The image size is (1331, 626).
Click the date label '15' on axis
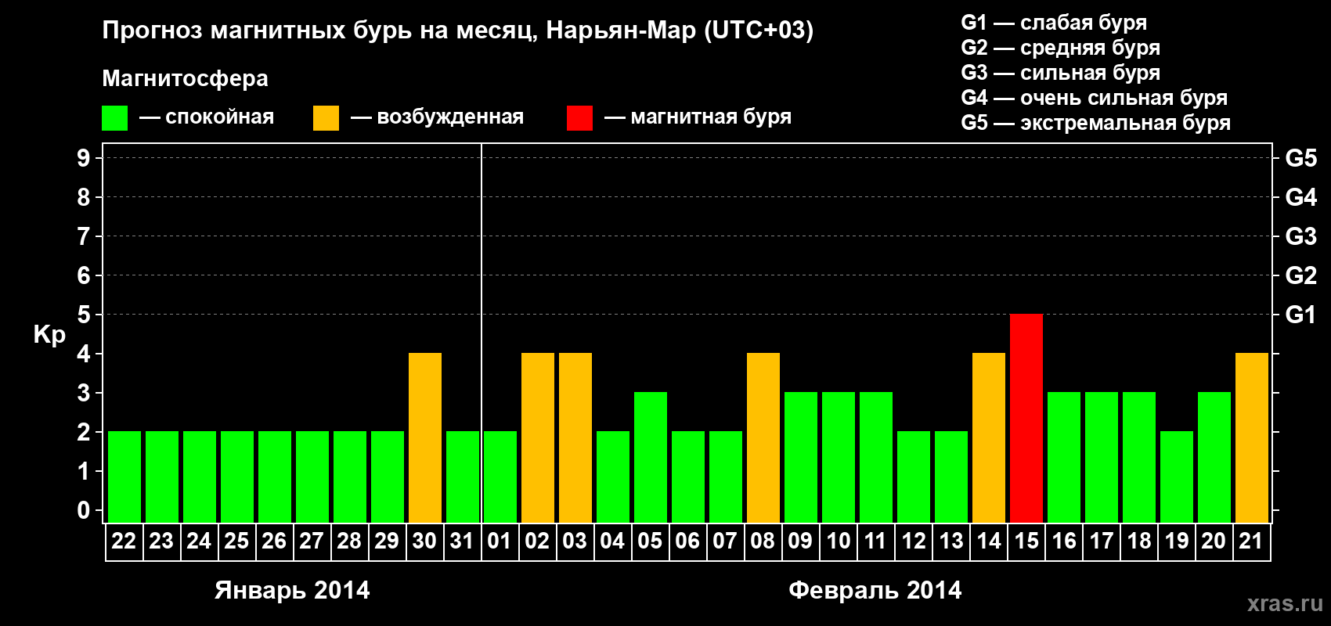[1026, 541]
